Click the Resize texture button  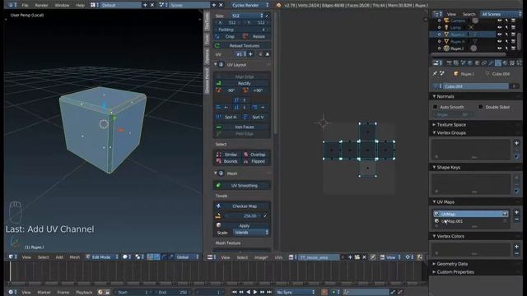255,36
